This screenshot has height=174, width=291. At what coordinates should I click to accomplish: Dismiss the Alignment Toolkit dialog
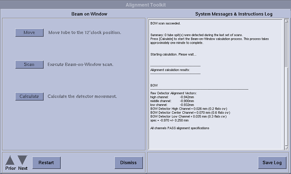pyautogui.click(x=128, y=162)
